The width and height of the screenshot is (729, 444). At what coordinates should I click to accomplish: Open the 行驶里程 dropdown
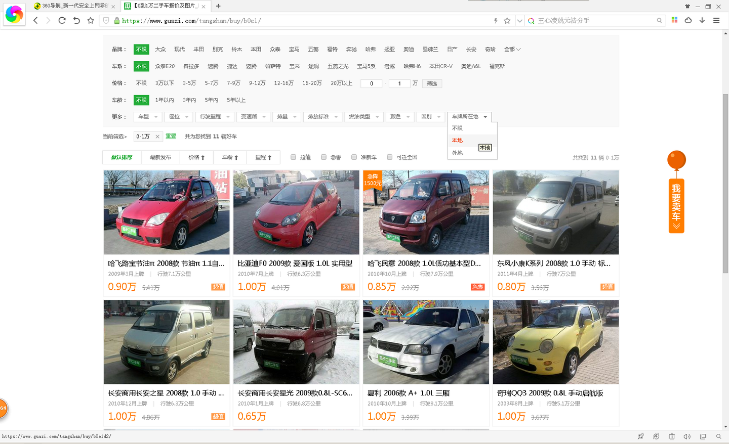[214, 117]
